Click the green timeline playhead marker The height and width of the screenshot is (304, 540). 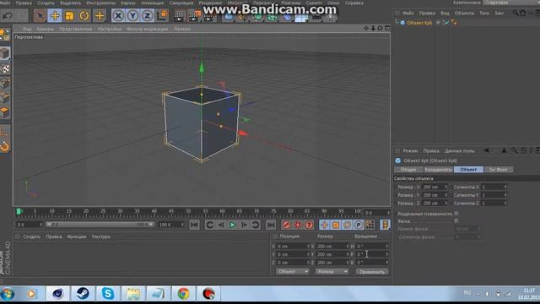(x=19, y=211)
